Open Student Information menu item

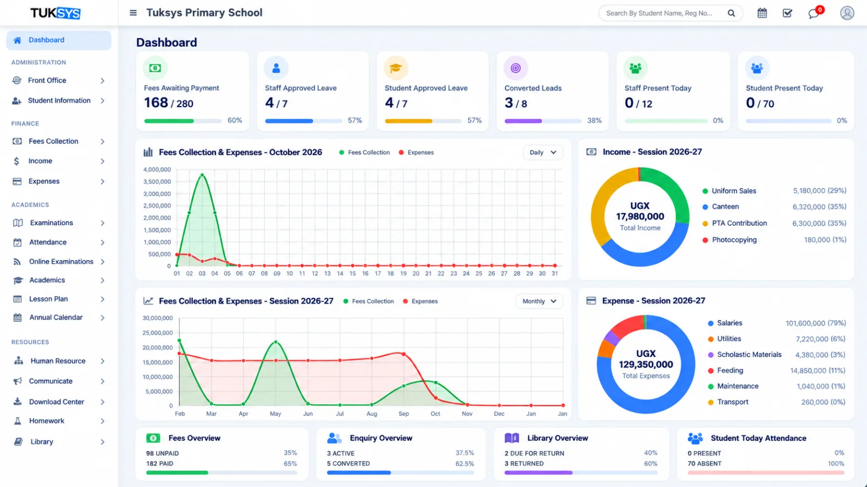click(59, 101)
